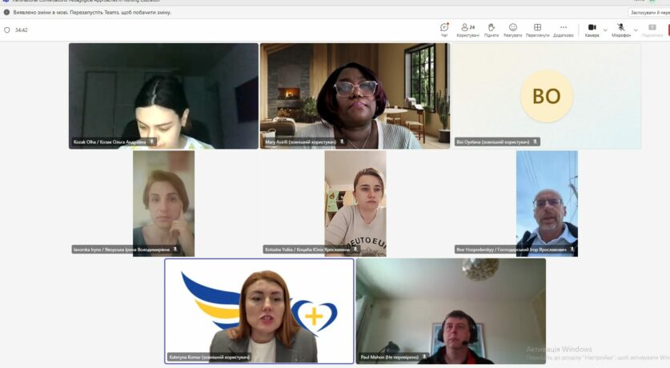Viewport: 670px width, 368px height.
Task: Open the Додатково more options menu
Action: (563, 28)
